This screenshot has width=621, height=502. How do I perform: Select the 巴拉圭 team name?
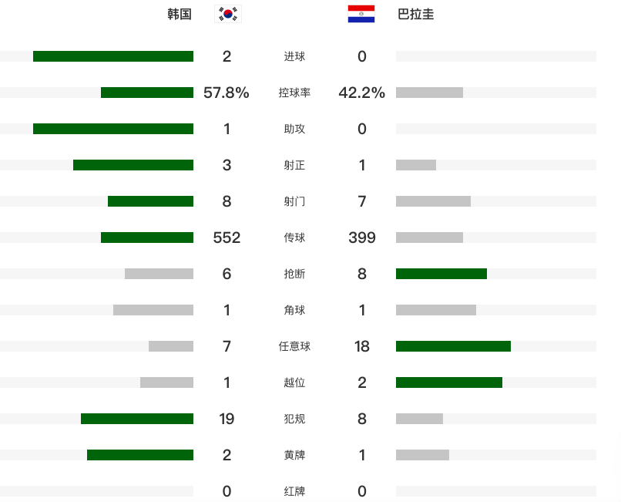tap(416, 14)
